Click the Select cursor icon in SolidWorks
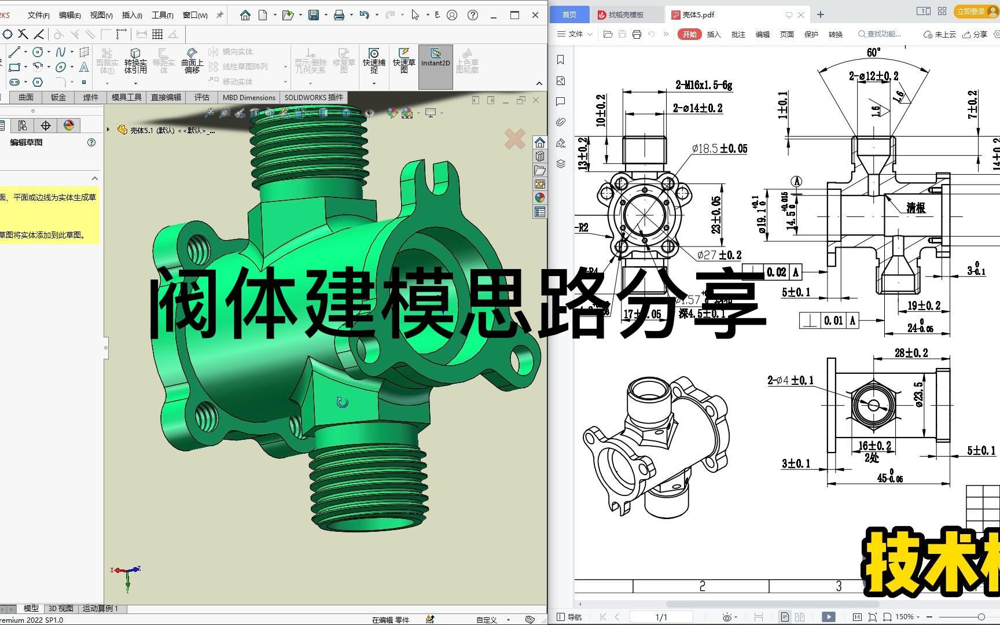This screenshot has width=1000, height=625. pyautogui.click(x=415, y=15)
